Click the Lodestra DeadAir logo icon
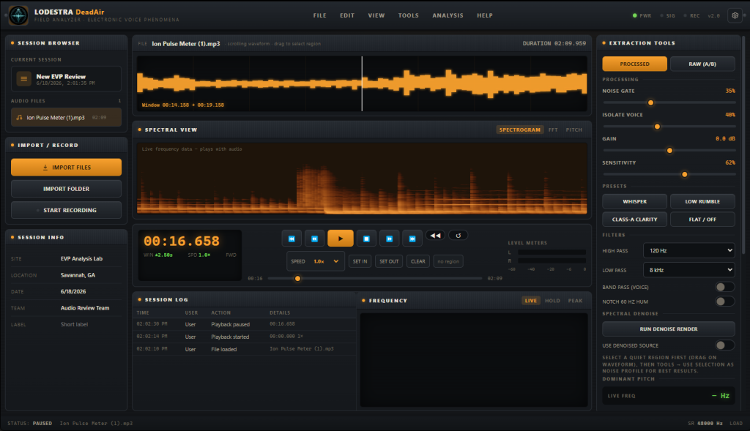The height and width of the screenshot is (431, 750). coord(18,15)
